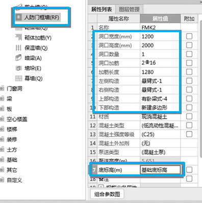Expand the 土方 group
Image resolution: width=202 pixels, height=203 pixels.
[x=2, y=149]
